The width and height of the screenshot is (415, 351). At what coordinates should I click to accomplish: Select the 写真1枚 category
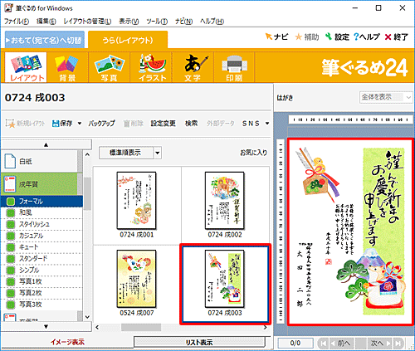click(41, 281)
